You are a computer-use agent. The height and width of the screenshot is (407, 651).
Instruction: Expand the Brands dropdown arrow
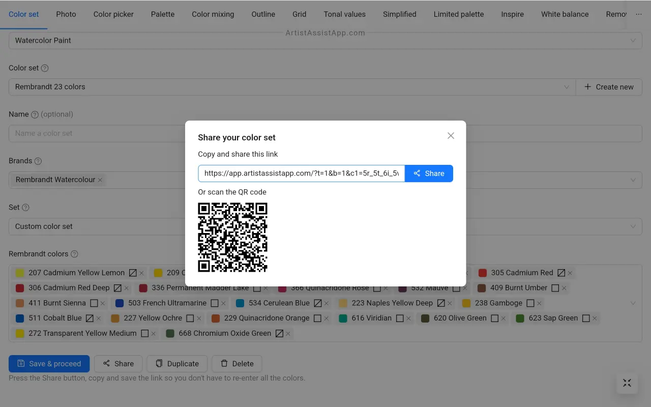[x=633, y=180]
